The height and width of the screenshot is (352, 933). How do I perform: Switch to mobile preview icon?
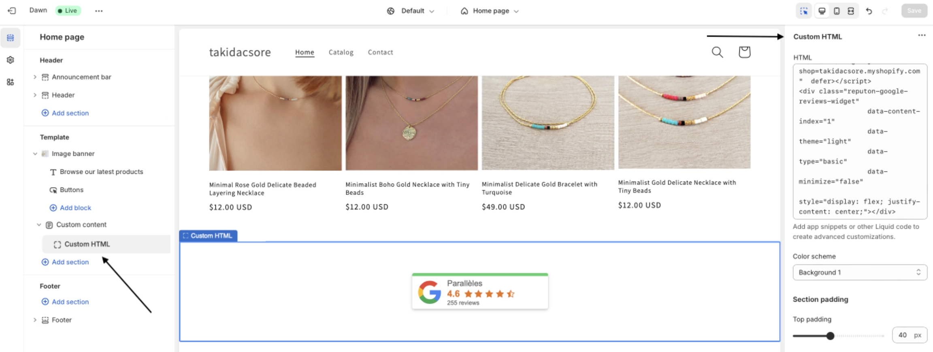pyautogui.click(x=837, y=11)
